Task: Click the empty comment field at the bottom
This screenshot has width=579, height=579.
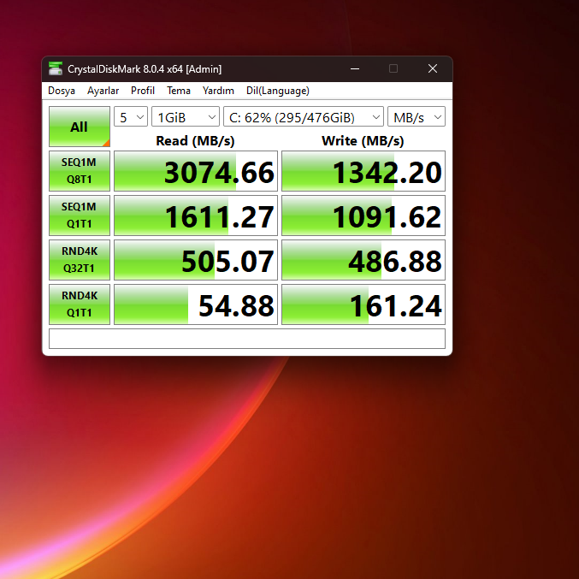Action: click(x=247, y=339)
